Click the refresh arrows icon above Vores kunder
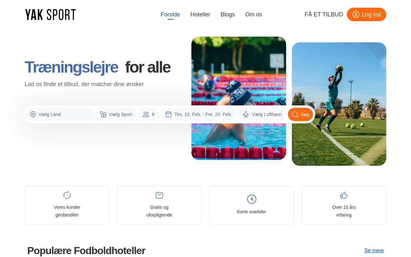 click(67, 195)
